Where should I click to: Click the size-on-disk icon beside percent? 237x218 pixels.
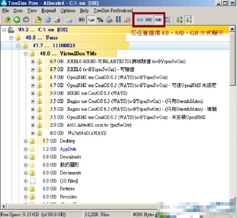(x=109, y=20)
